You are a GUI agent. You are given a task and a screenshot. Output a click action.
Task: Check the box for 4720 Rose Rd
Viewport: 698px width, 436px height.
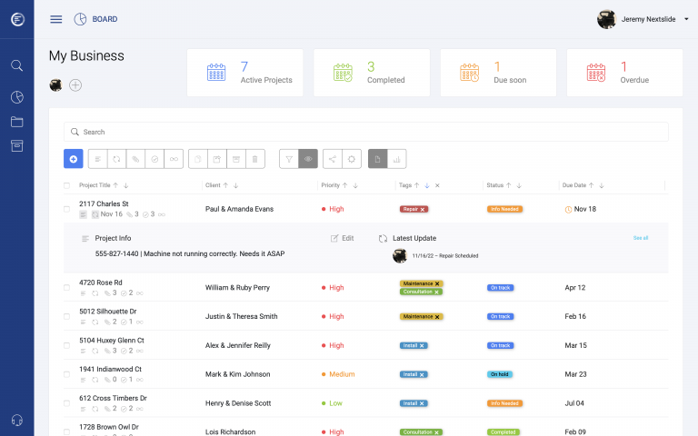66,288
